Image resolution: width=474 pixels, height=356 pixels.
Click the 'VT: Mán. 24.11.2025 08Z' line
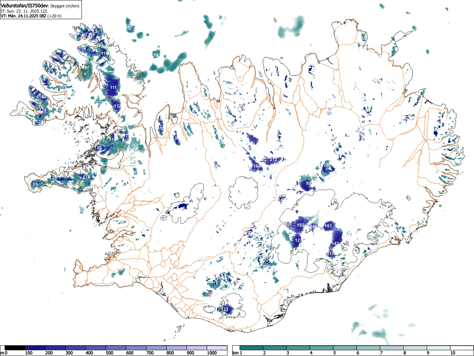tap(23, 16)
